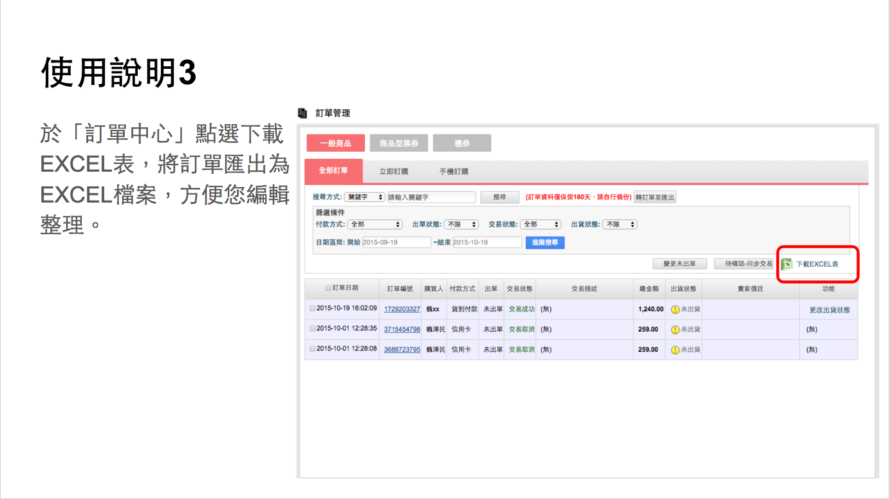Viewport: 890px width, 499px height.
Task: Click warning icon on 3715454798 order row
Action: click(675, 330)
